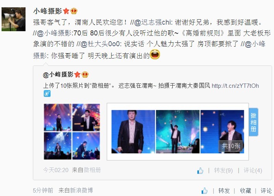Screen dimensions: 274x196
Task: Click the red star badge in reposted card
Action: point(77,75)
